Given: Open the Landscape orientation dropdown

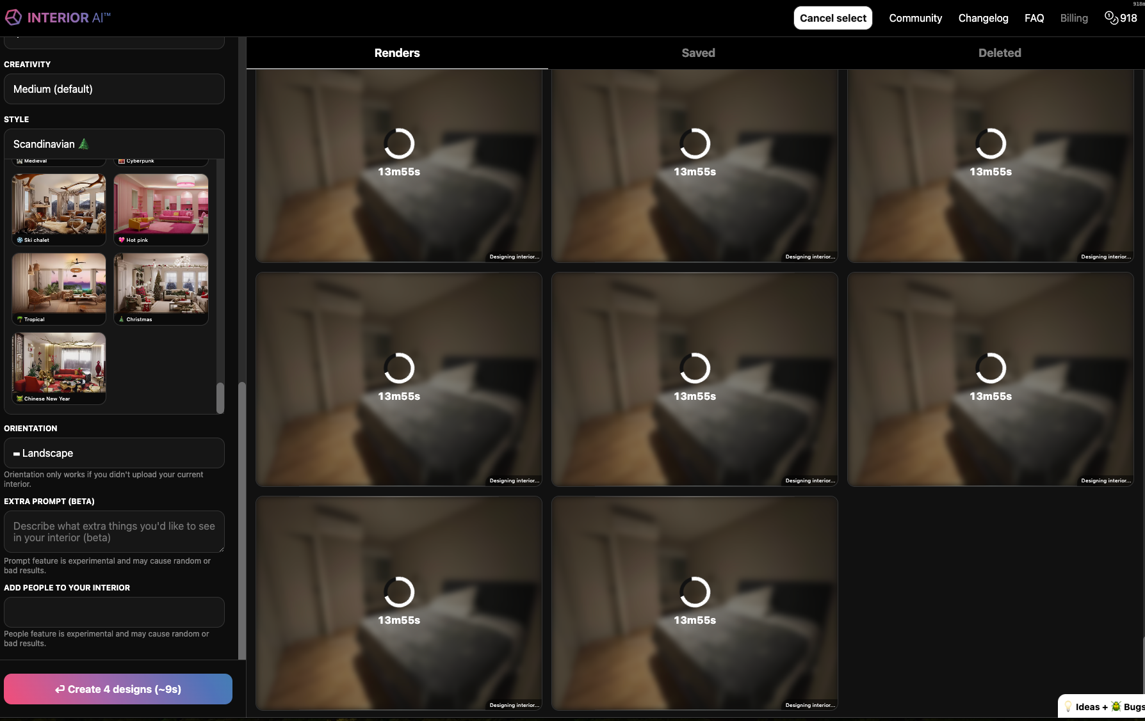Looking at the screenshot, I should click(x=114, y=453).
